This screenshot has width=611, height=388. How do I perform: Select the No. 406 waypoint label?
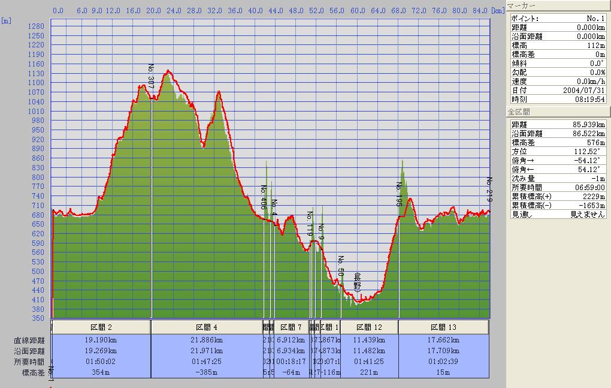click(x=264, y=197)
